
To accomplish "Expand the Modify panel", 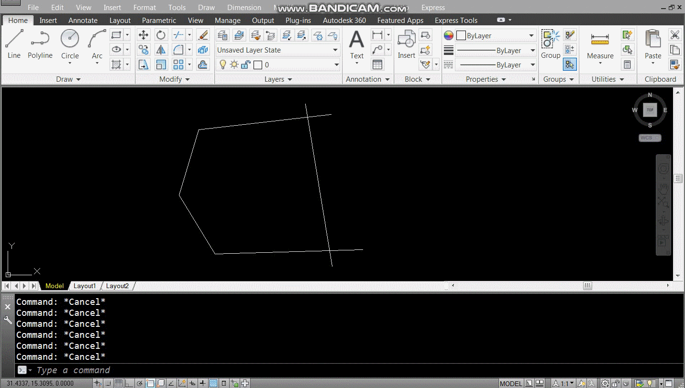I will (175, 79).
